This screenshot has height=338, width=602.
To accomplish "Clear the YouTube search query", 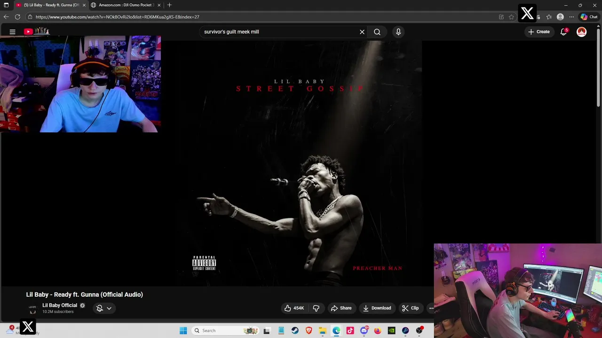I will tap(362, 32).
